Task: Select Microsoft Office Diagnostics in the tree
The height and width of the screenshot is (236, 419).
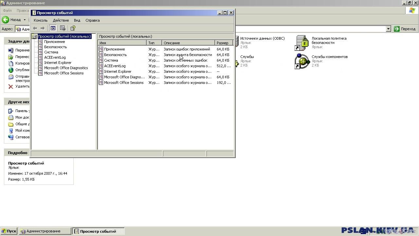Action: tap(66, 68)
